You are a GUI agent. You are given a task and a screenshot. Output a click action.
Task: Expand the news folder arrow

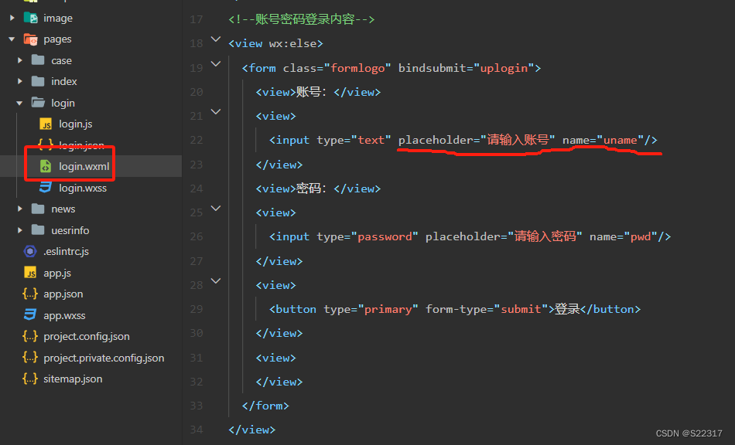tap(19, 209)
